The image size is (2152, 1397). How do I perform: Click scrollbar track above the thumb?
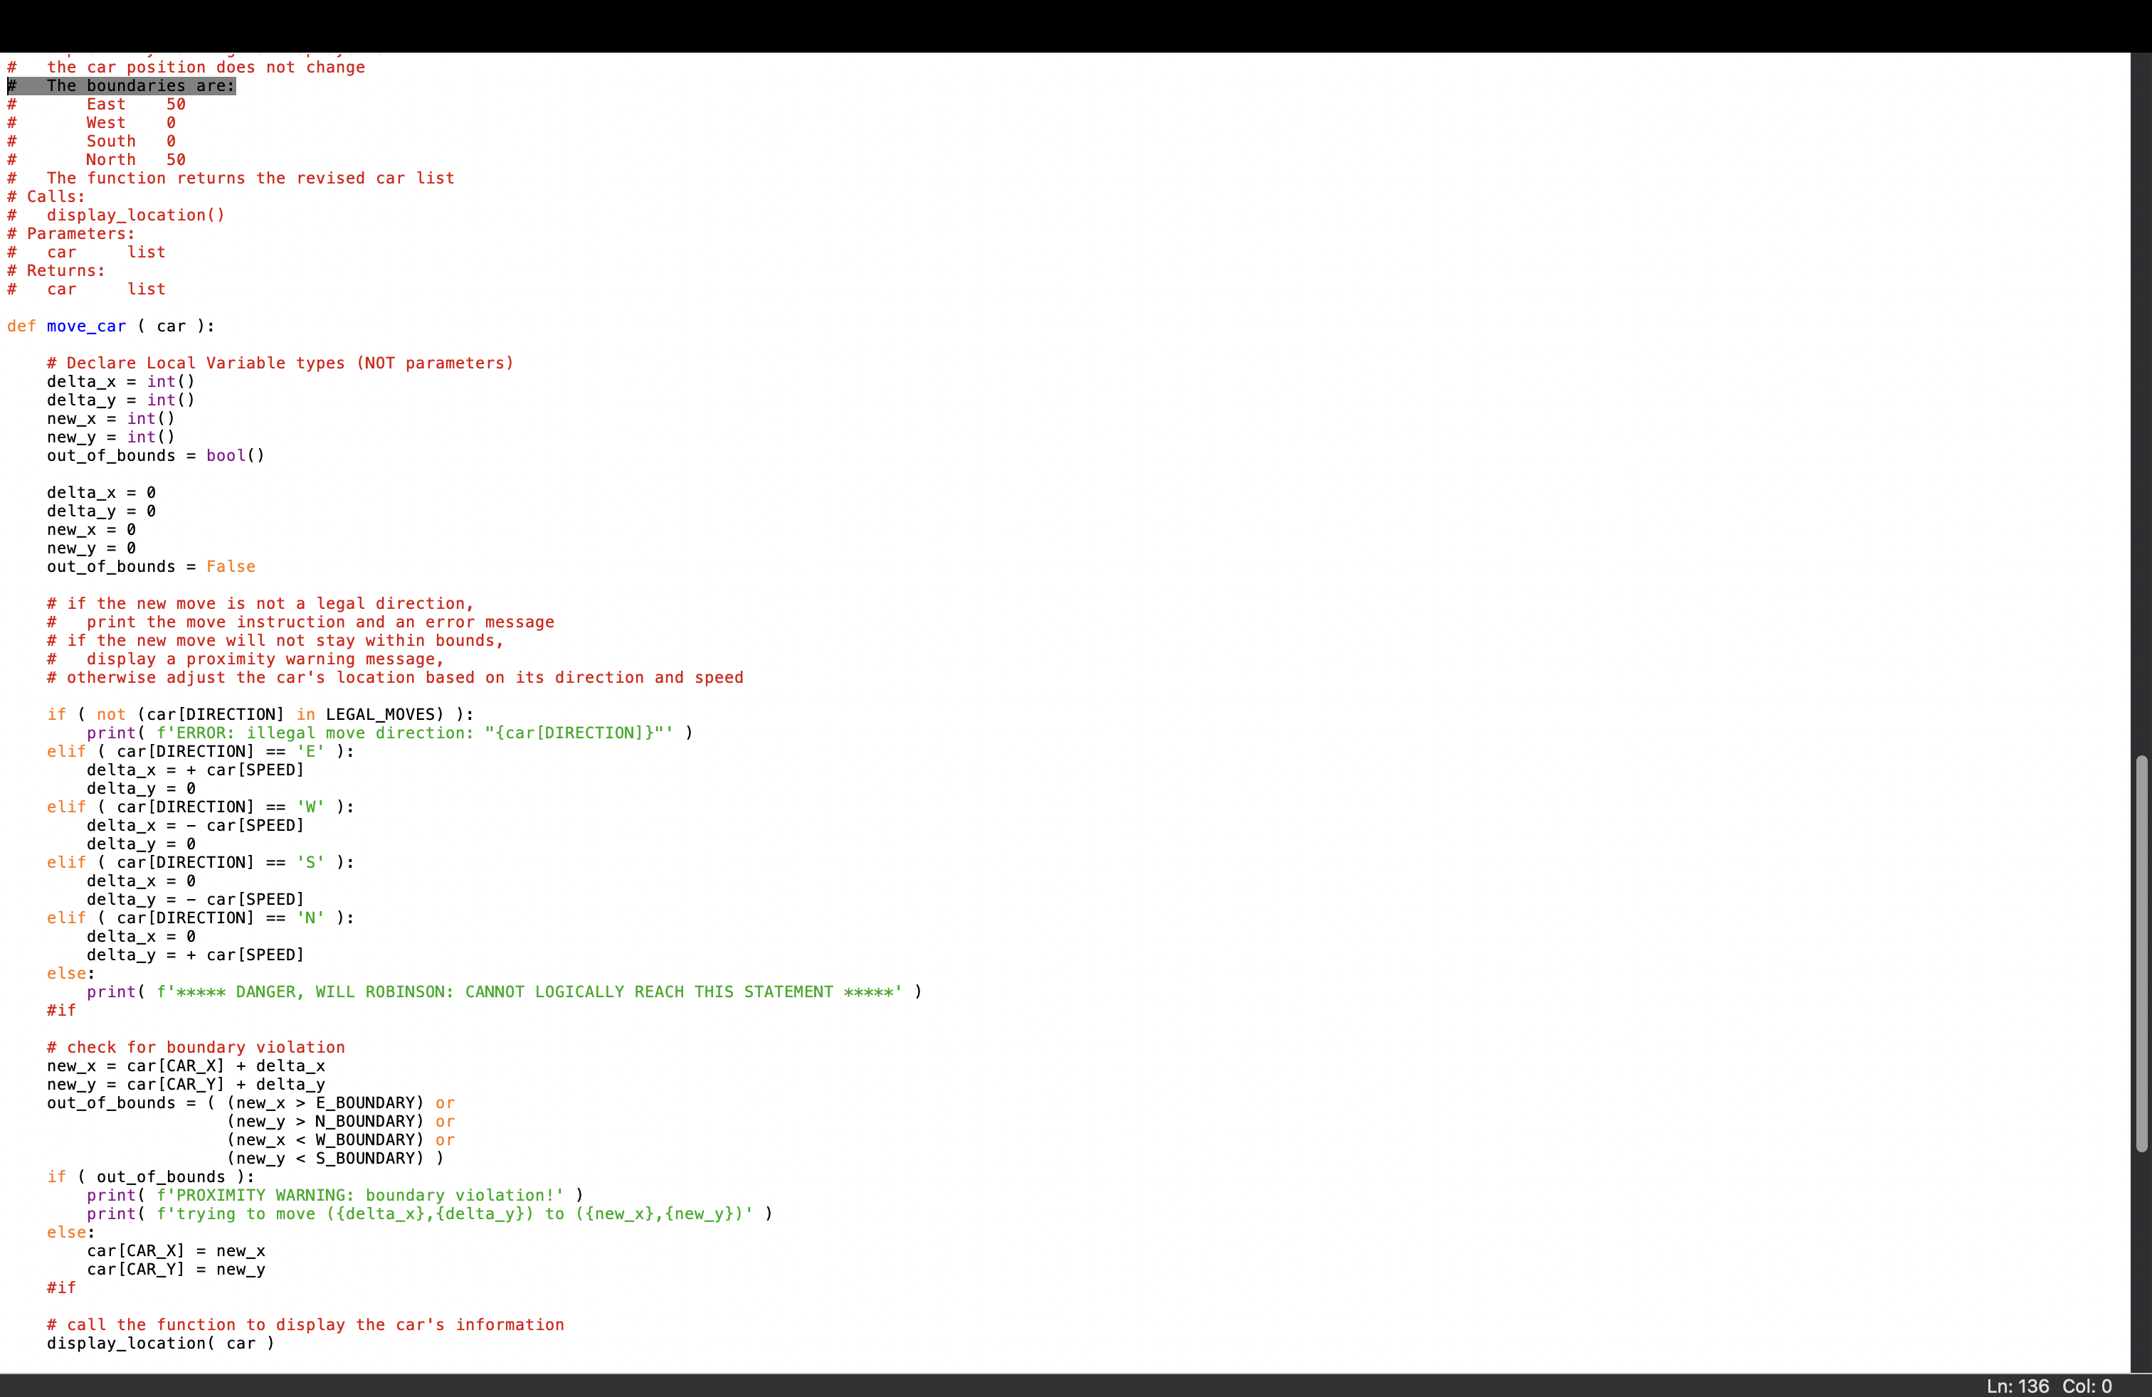coord(2140,407)
